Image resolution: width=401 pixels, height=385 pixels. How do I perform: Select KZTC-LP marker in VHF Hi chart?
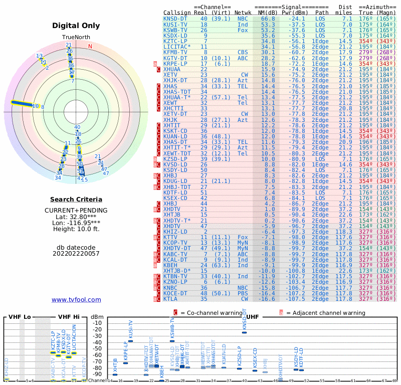53,352
